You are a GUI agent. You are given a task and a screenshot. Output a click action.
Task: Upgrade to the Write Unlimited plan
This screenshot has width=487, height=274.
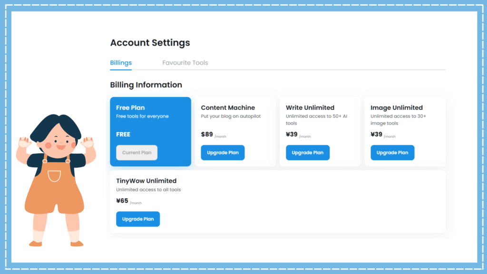[x=308, y=153]
